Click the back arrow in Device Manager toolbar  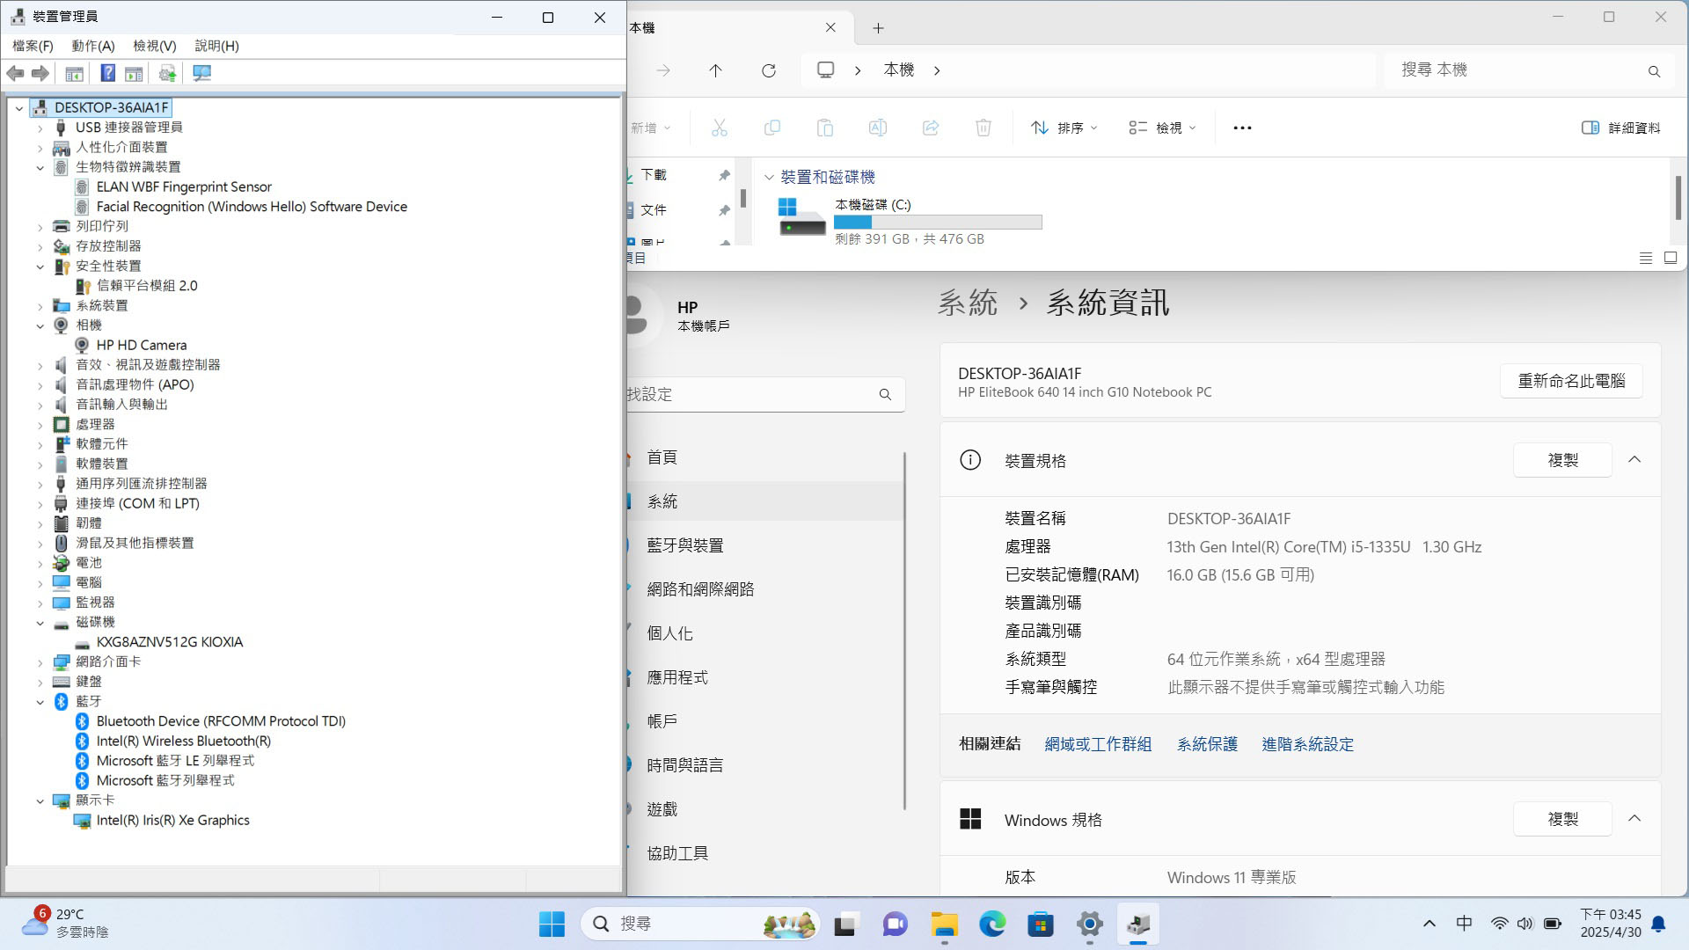pyautogui.click(x=15, y=73)
